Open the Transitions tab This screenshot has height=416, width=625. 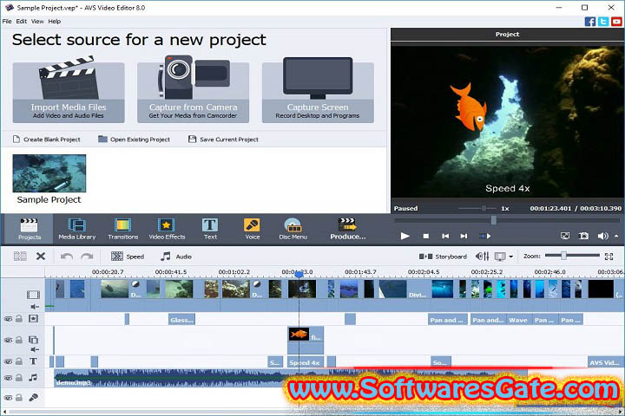point(122,229)
